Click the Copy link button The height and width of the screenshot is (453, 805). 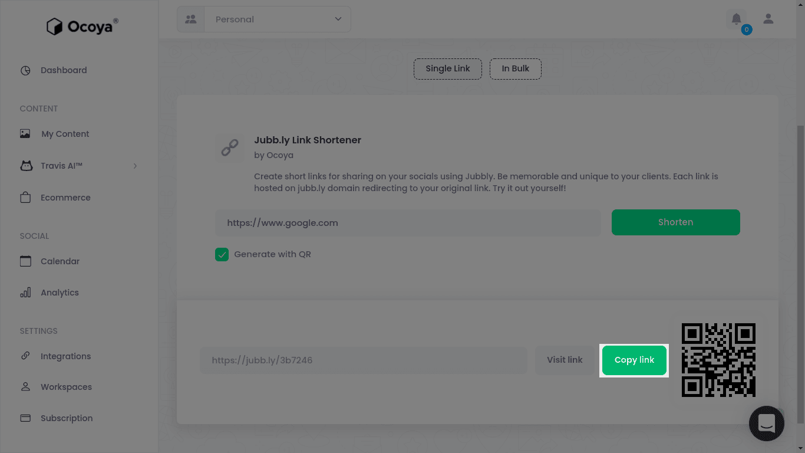pyautogui.click(x=634, y=360)
